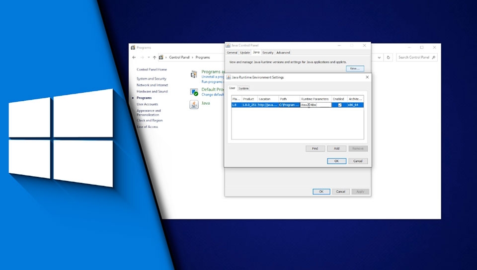The width and height of the screenshot is (477, 270).
Task: Click the Path column header
Action: [x=289, y=99]
